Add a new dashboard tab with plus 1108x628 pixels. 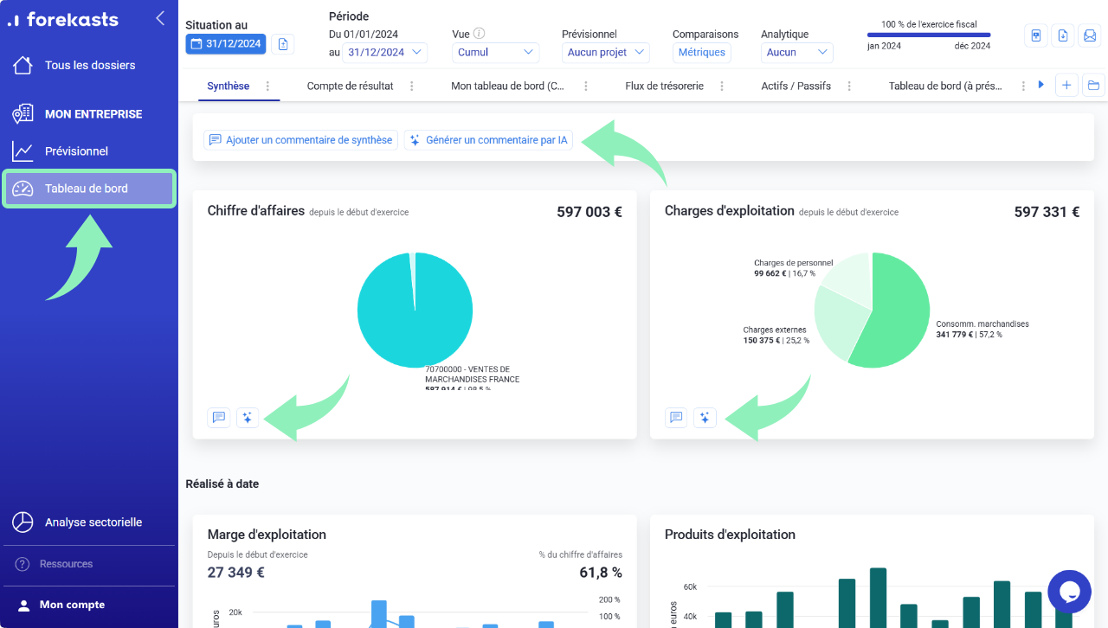[x=1066, y=85]
